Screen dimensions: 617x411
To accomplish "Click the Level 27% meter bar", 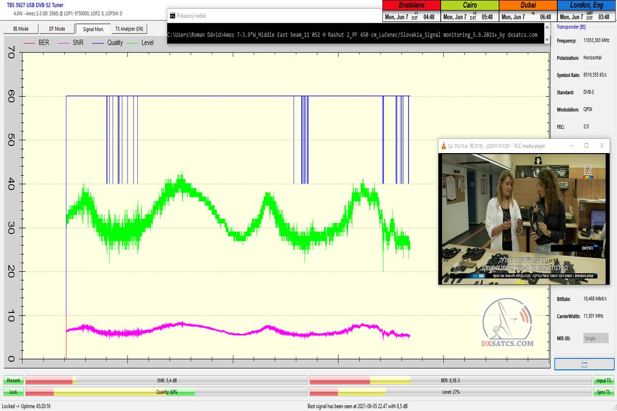I will [x=450, y=392].
